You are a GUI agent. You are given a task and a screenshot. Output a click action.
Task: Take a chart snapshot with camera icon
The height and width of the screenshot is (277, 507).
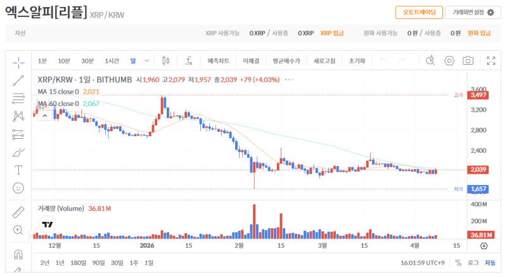coord(468,60)
